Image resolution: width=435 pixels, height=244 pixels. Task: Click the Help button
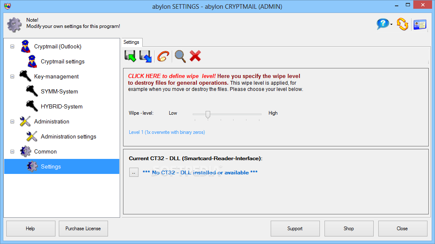click(x=30, y=229)
